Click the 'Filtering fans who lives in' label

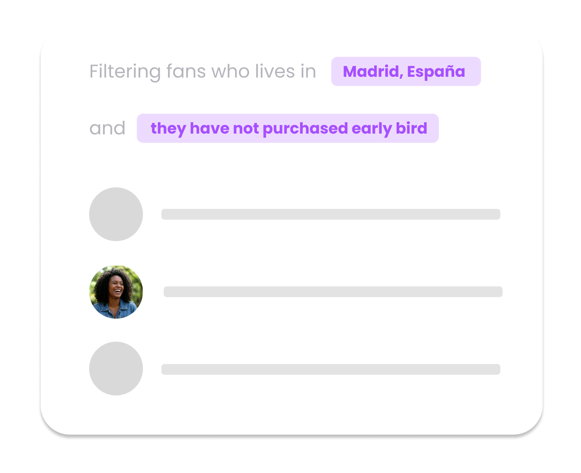[203, 71]
